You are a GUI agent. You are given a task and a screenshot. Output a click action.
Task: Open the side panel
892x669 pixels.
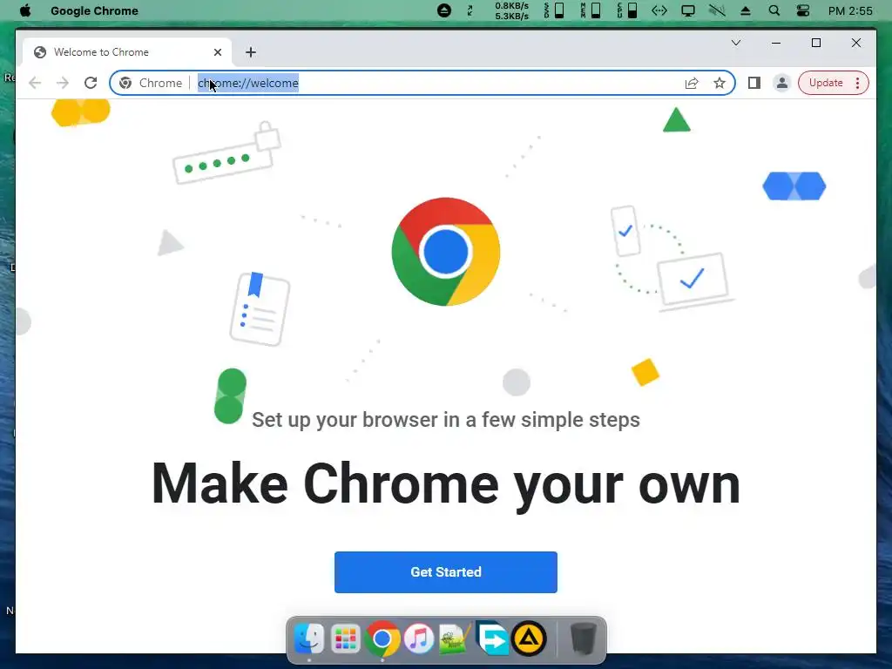click(x=754, y=83)
